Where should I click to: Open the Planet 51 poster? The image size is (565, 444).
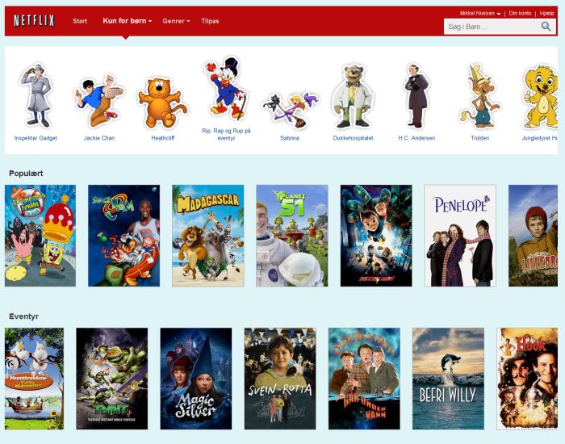tap(292, 236)
